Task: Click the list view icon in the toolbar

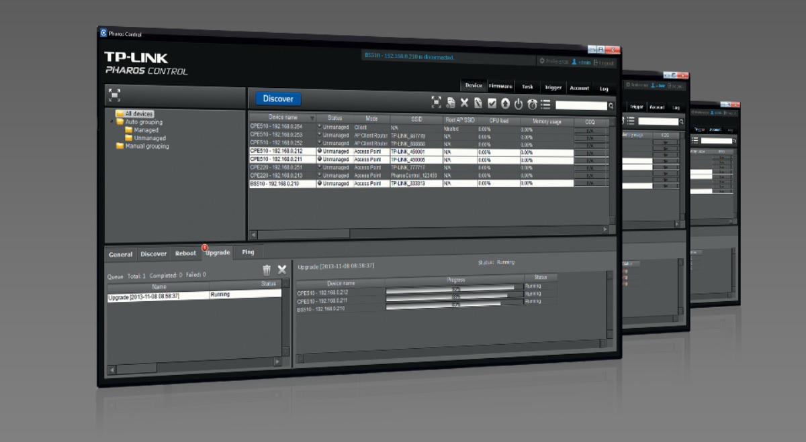Action: click(545, 105)
